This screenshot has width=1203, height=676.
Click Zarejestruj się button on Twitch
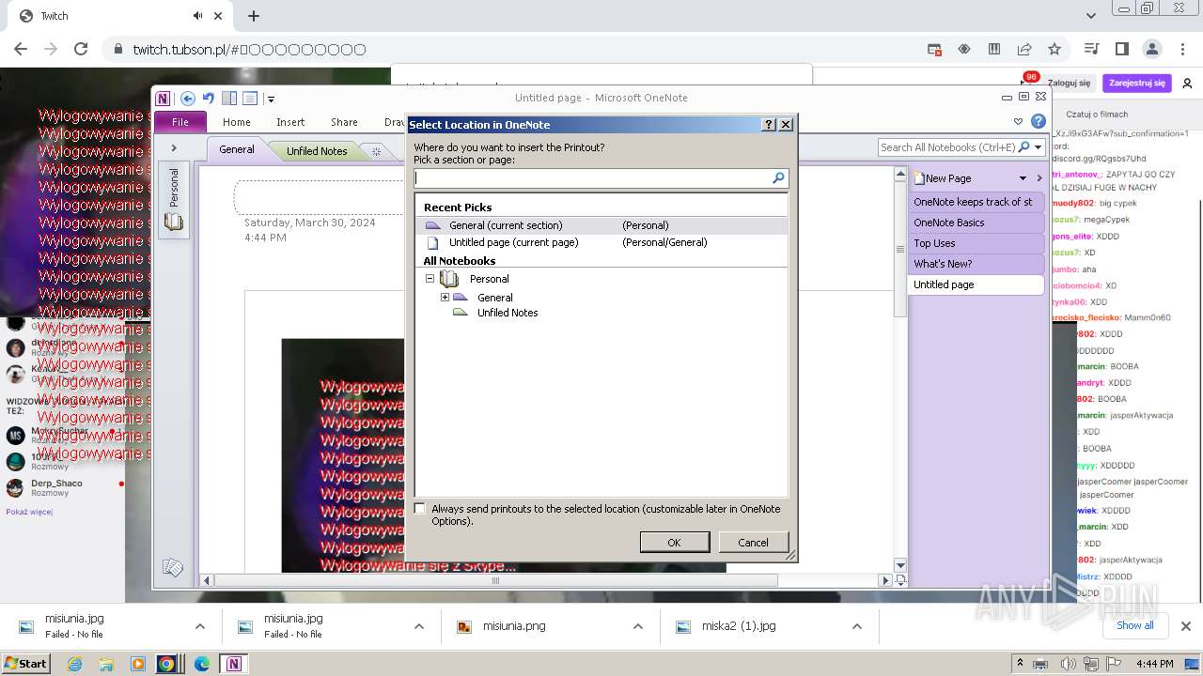pos(1137,83)
